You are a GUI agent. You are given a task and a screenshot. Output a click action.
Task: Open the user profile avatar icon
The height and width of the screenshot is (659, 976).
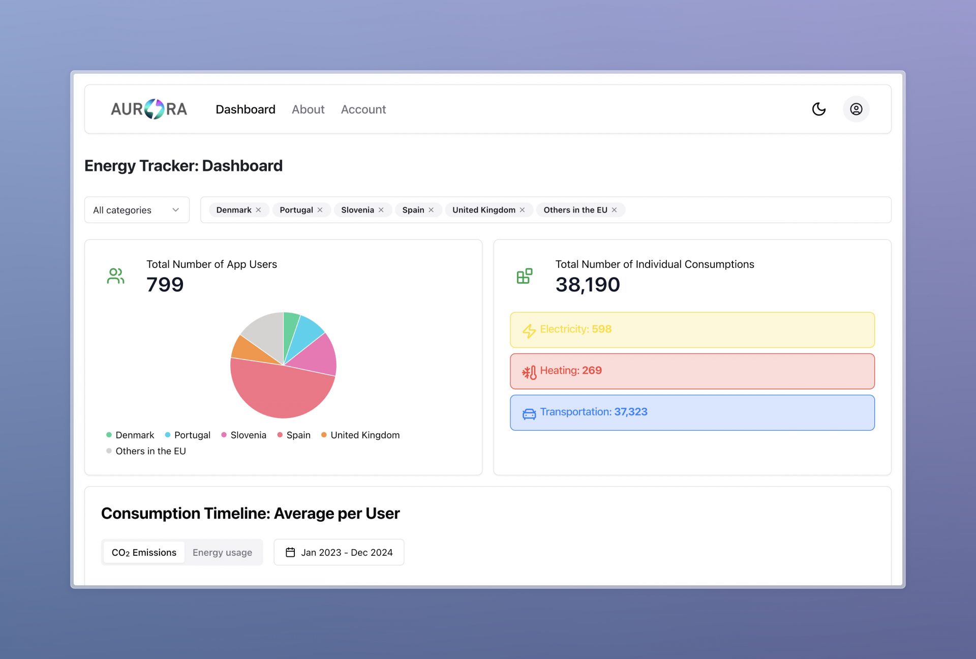tap(856, 109)
